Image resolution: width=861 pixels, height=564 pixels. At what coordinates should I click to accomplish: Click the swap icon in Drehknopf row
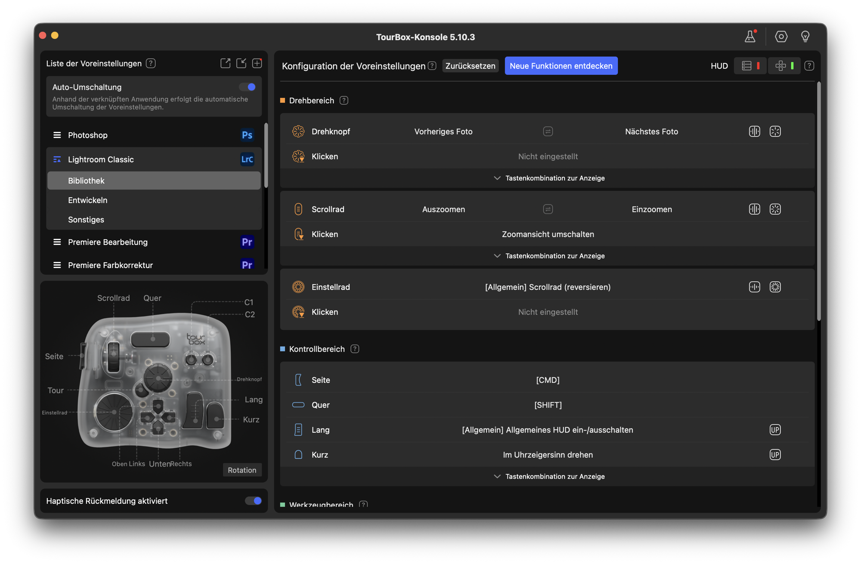pos(548,131)
